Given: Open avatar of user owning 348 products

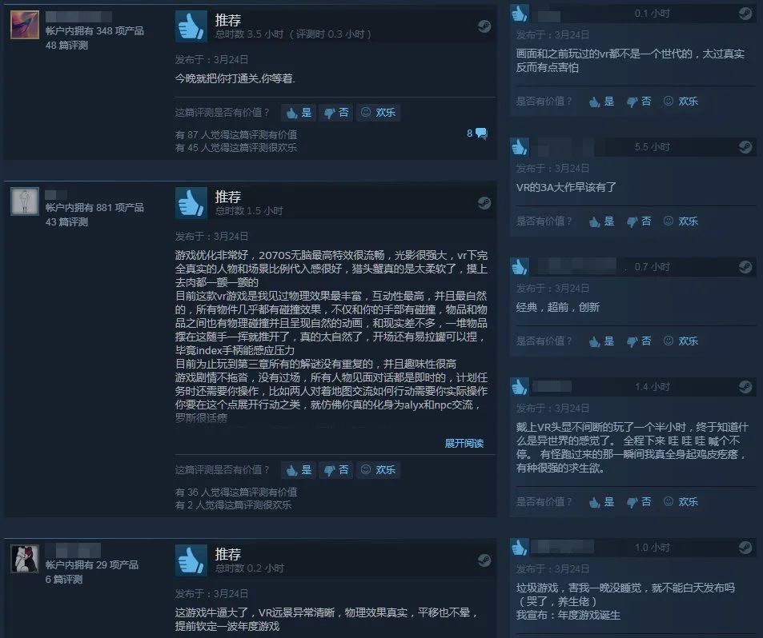Looking at the screenshot, I should pyautogui.click(x=25, y=24).
